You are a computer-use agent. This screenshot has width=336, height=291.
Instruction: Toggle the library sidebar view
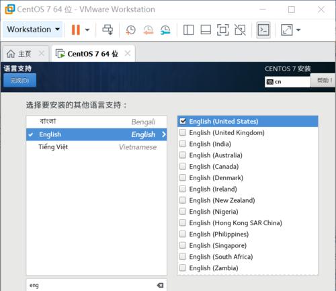click(188, 30)
